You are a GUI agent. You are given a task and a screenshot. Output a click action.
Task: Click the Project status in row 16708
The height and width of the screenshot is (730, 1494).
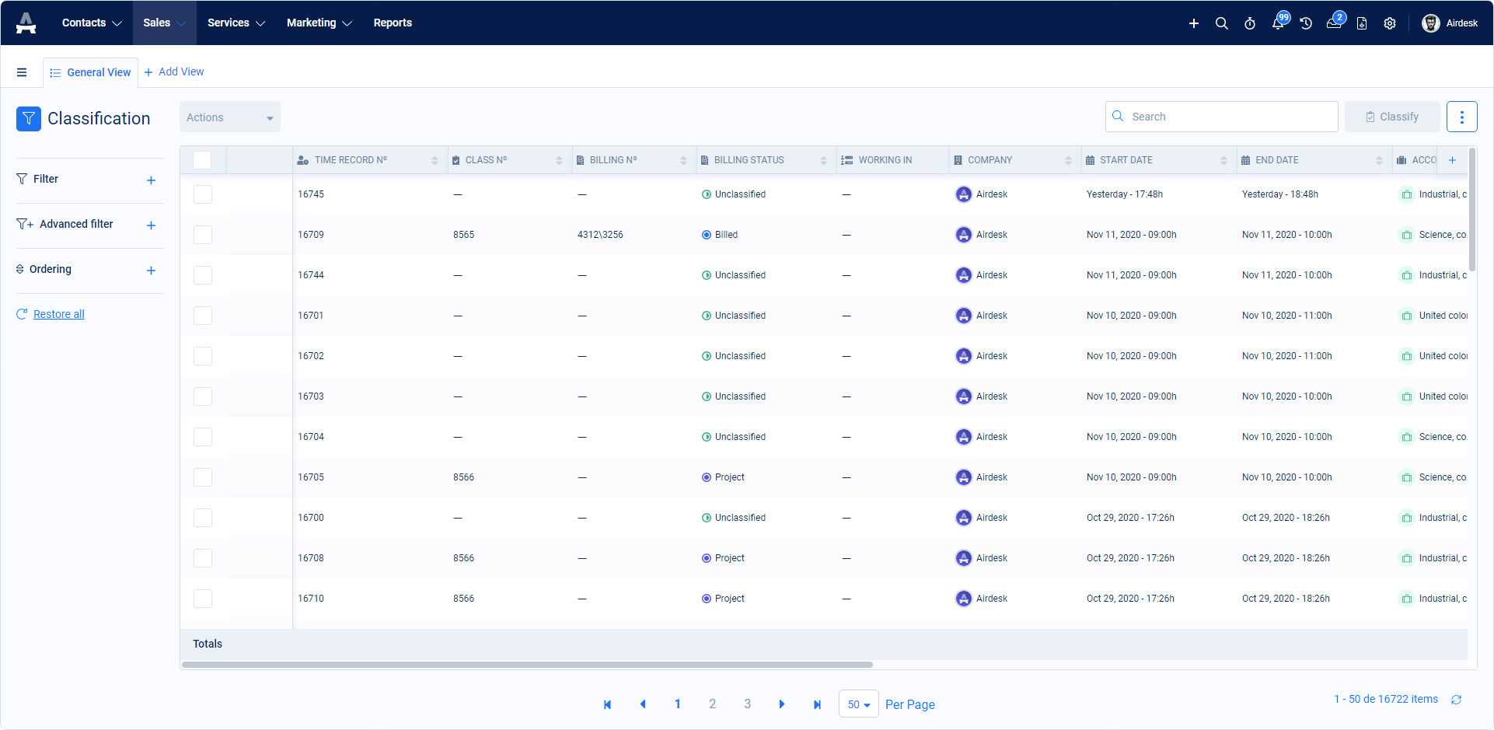pos(723,558)
